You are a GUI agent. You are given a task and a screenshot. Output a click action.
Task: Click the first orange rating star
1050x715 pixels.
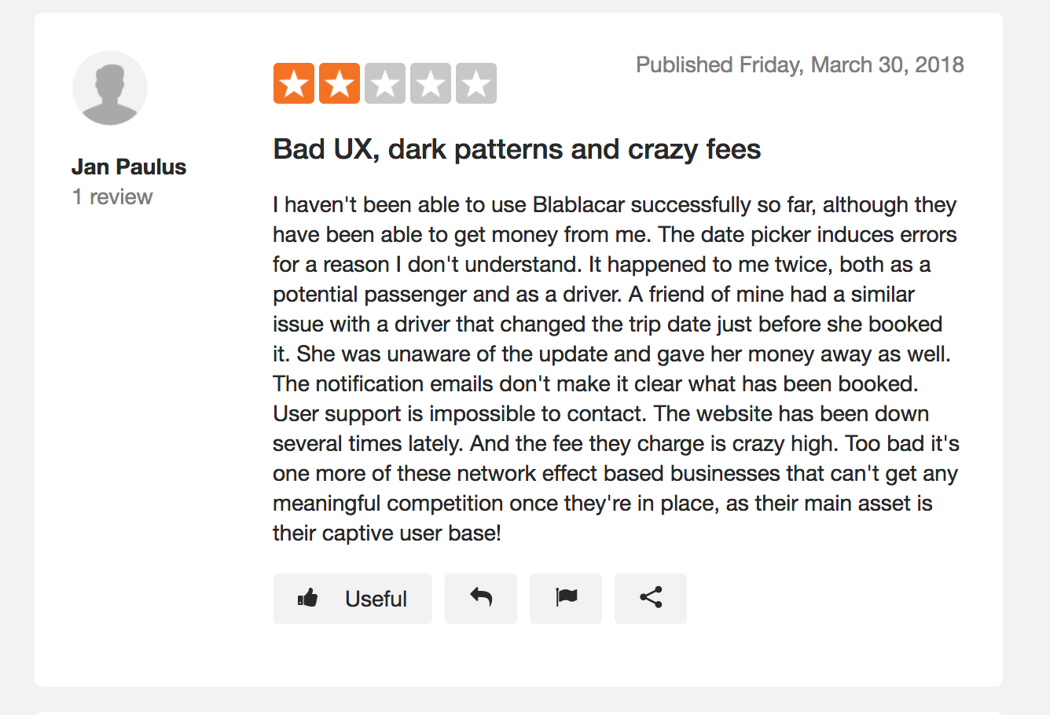pyautogui.click(x=294, y=83)
